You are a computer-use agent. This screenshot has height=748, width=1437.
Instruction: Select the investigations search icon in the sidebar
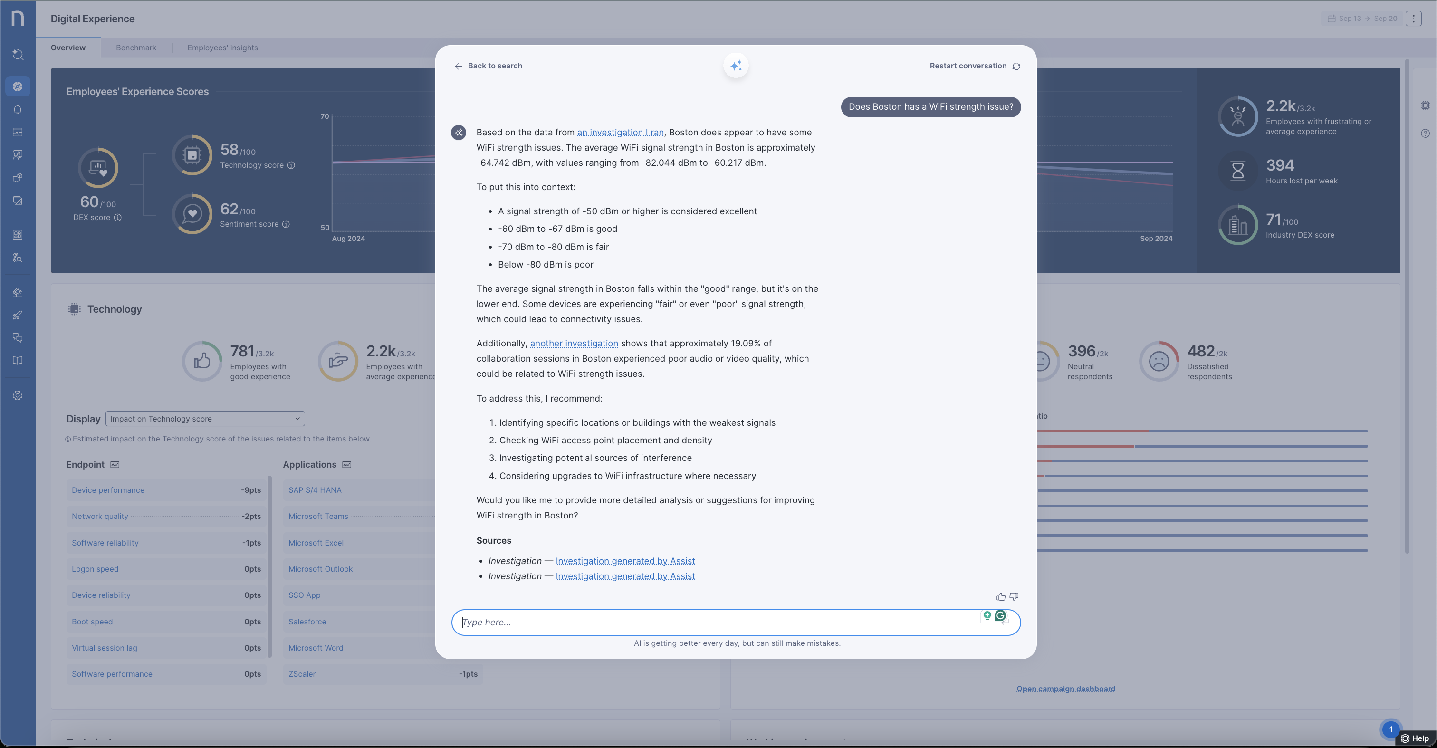pos(18,258)
